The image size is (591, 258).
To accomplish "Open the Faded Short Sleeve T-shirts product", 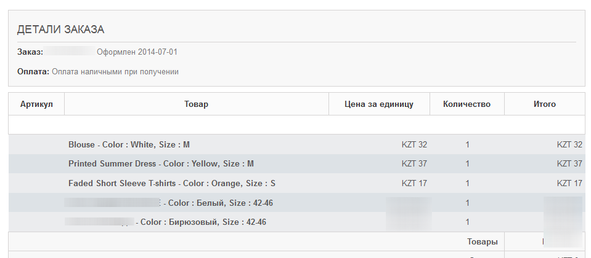I will coord(172,184).
